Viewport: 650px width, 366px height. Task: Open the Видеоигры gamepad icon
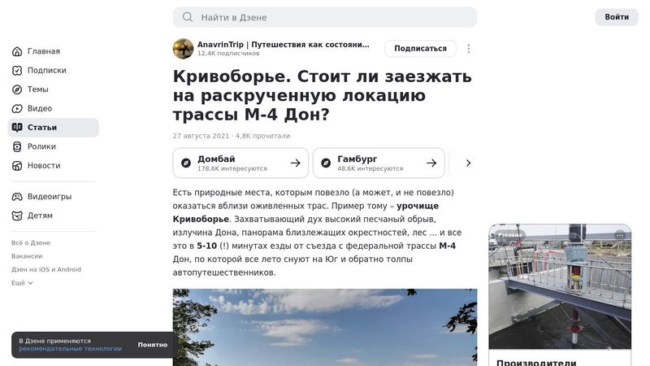click(x=17, y=197)
